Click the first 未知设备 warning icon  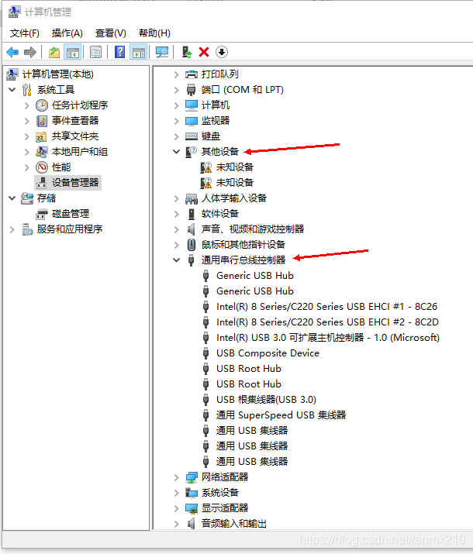[206, 167]
